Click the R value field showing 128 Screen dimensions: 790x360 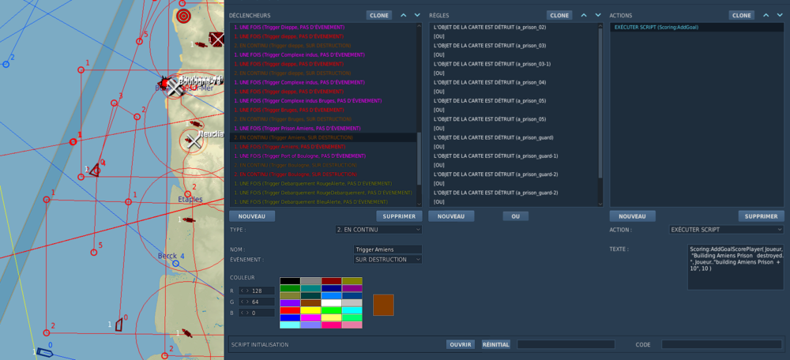(257, 291)
